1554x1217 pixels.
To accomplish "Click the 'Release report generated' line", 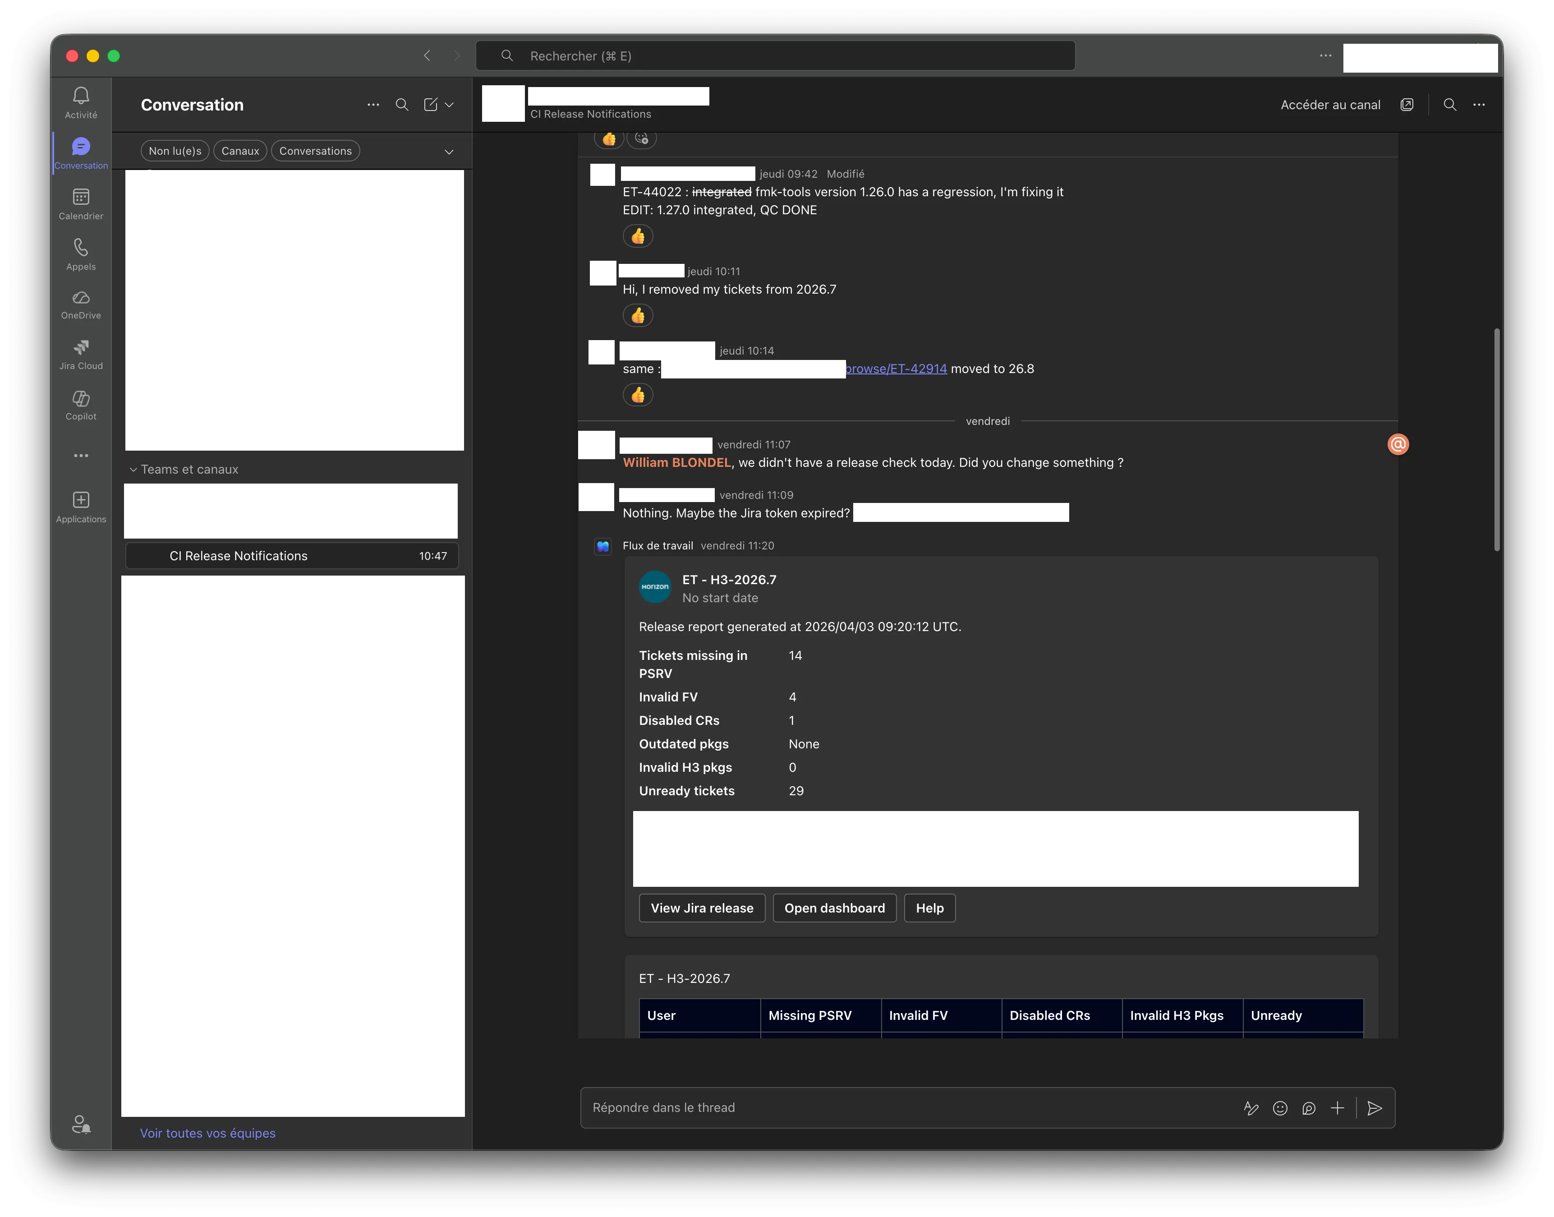I will [800, 627].
